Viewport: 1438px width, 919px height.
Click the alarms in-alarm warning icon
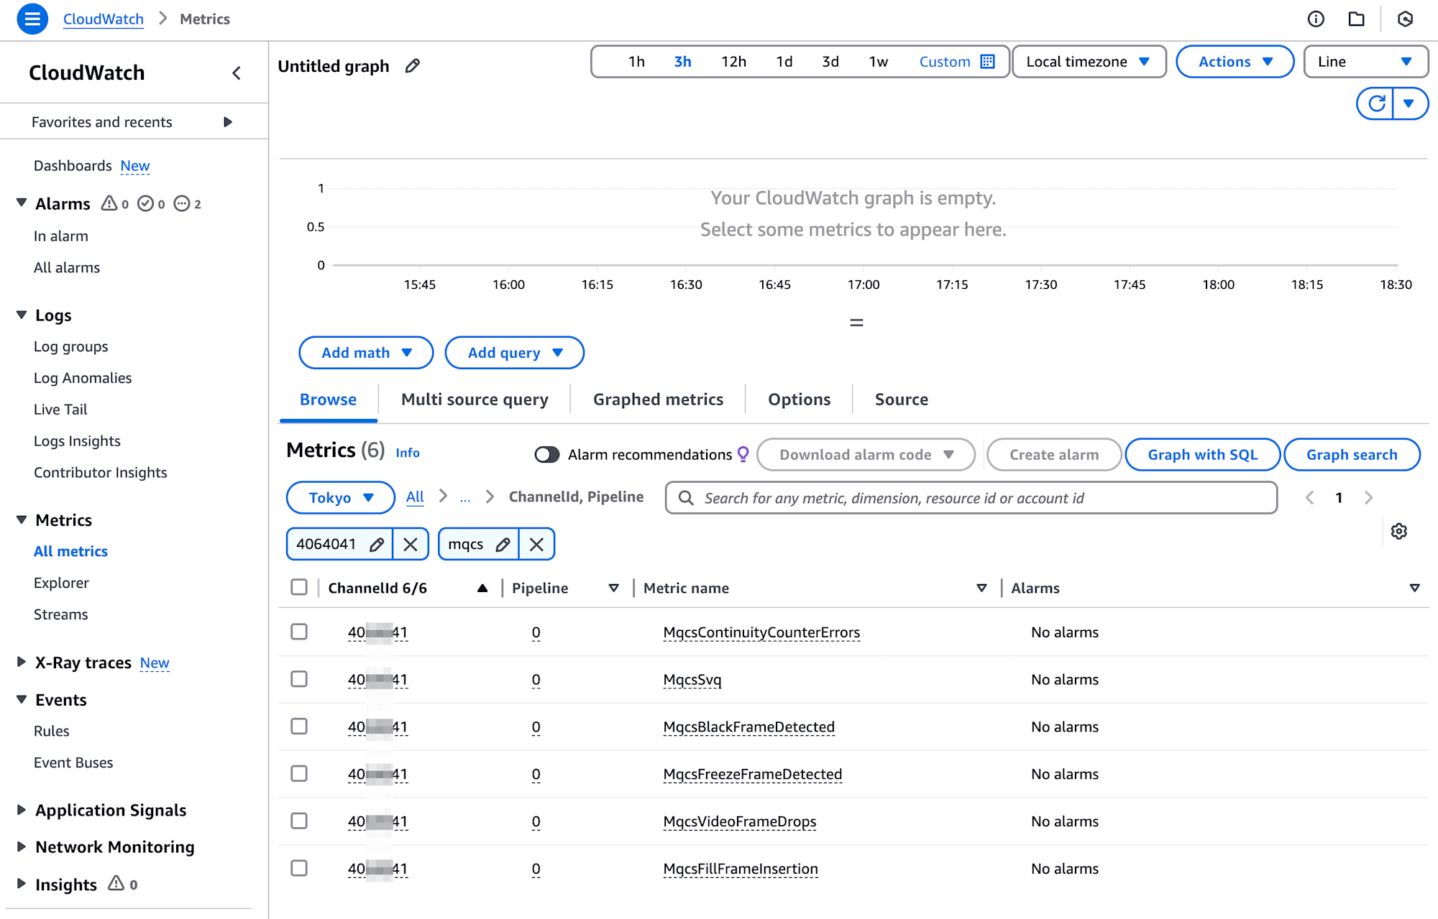point(109,203)
